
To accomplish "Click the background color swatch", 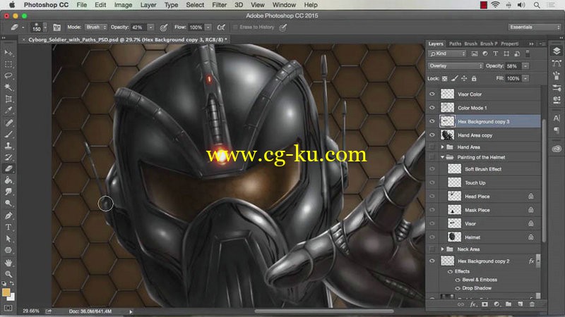I will click(12, 297).
